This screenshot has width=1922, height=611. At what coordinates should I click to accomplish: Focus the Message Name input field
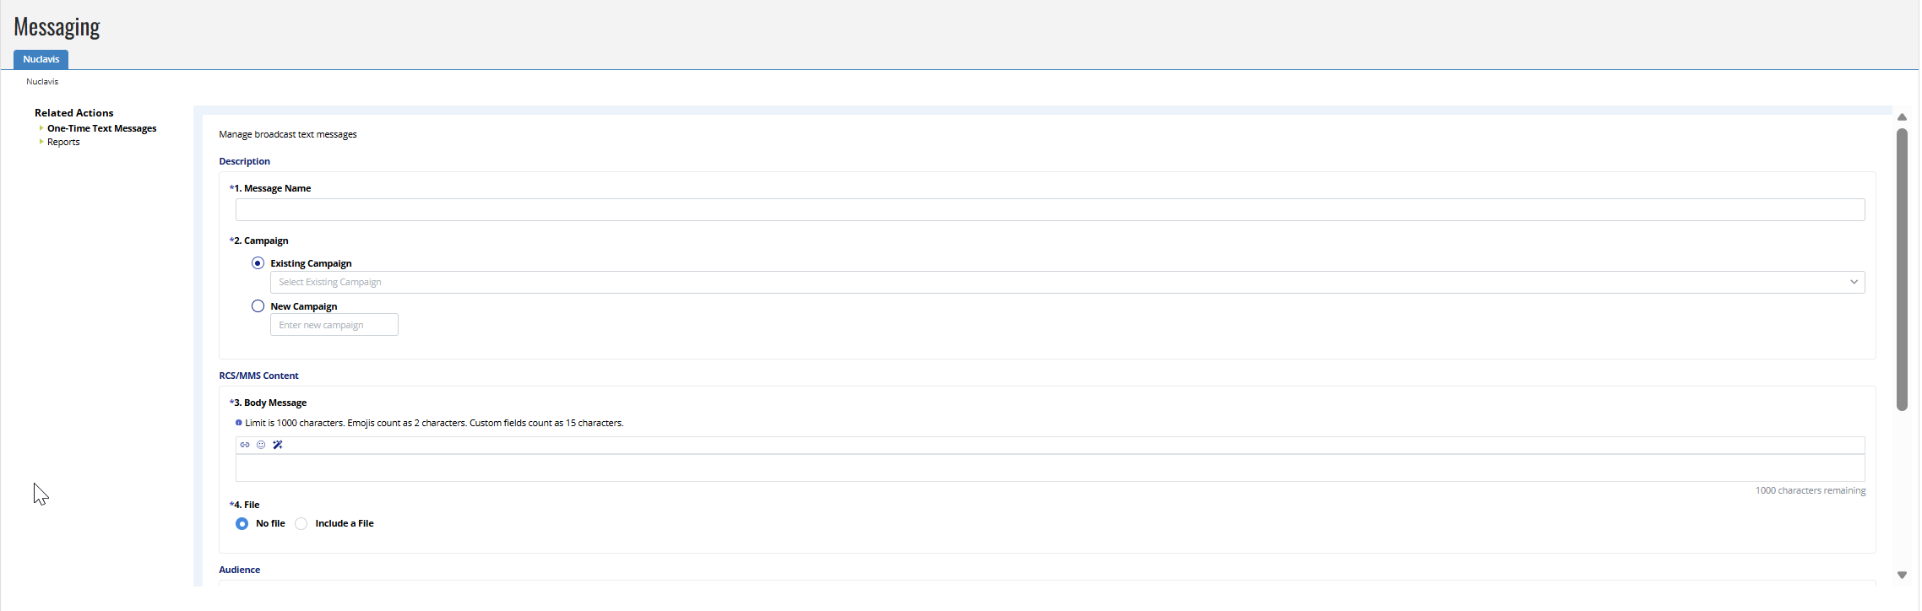click(x=1051, y=209)
